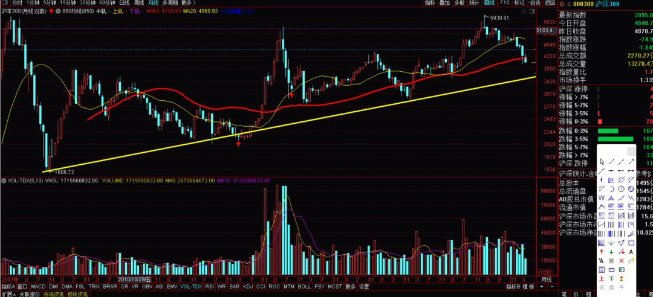Click the red arrow beside 沪深300(月线 对数)
The width and height of the screenshot is (653, 297).
pos(51,11)
